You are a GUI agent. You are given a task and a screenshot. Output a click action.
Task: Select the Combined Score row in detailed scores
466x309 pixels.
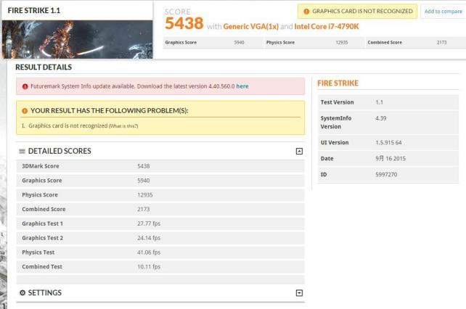160,209
